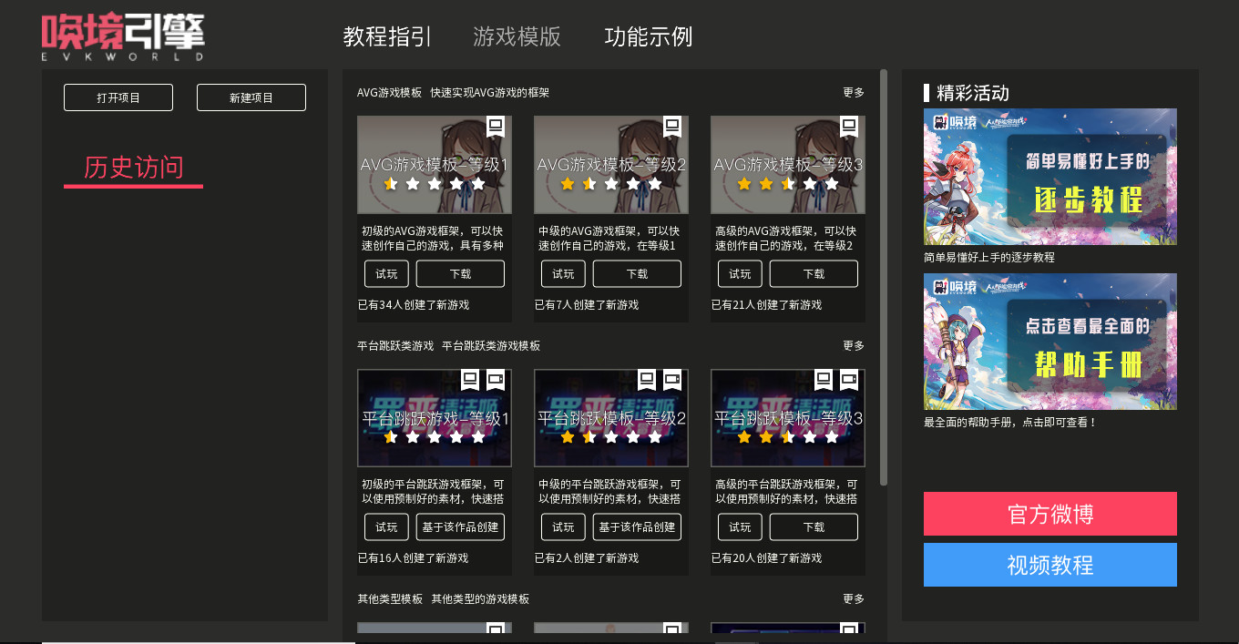Click the 逐步教程 banner image

tap(1050, 176)
